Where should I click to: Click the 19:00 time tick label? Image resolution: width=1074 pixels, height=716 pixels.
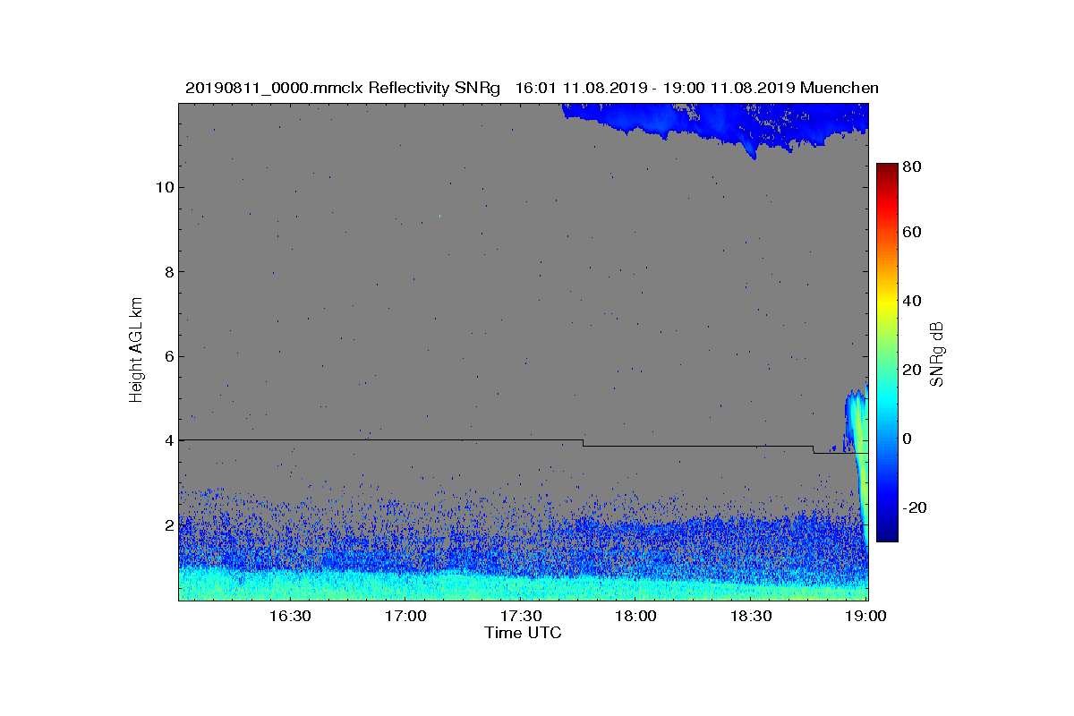865,616
